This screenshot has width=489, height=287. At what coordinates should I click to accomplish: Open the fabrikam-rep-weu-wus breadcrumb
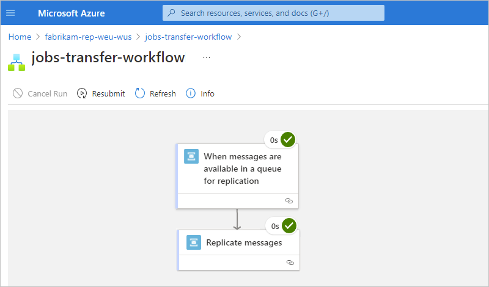(x=88, y=37)
